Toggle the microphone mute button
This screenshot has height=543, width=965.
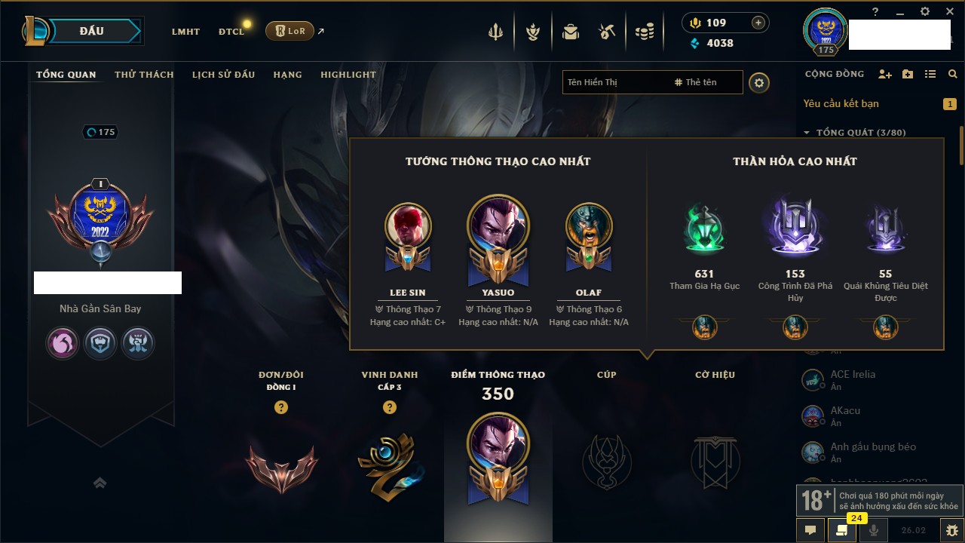click(874, 530)
